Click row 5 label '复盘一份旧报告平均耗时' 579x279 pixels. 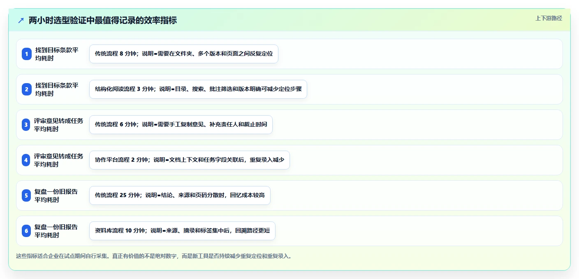(56, 195)
